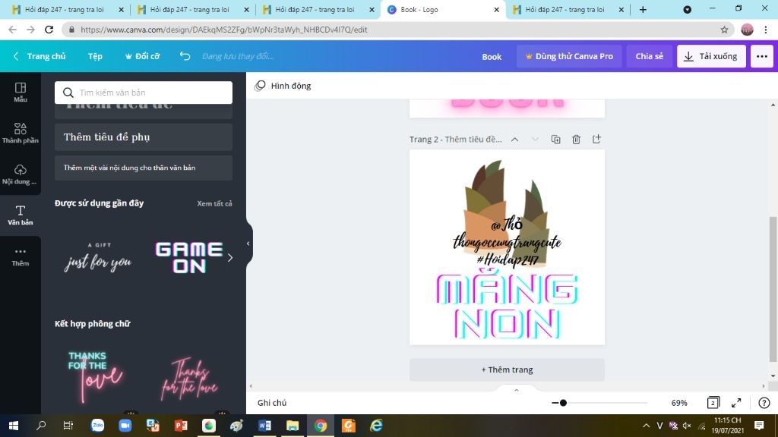Open Zalo from the taskbar
This screenshot has width=778, height=437.
(x=98, y=426)
